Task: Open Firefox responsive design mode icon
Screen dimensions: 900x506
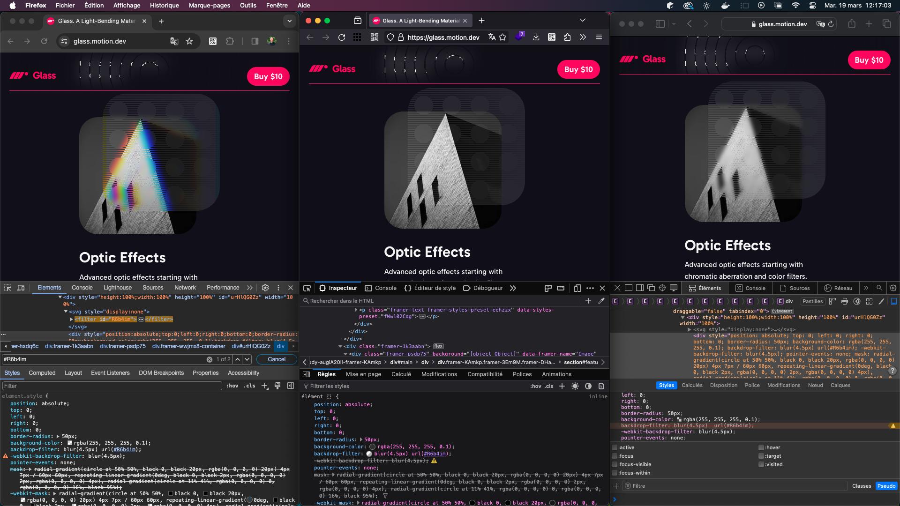Action: coord(577,288)
